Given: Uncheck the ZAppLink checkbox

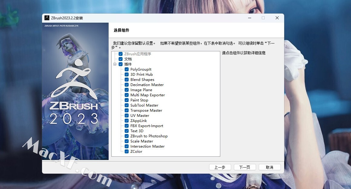Looking at the screenshot, I should 127,121.
